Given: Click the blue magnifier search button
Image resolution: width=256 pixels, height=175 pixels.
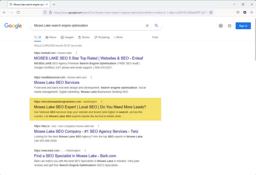Looking at the screenshot, I should (156, 26).
